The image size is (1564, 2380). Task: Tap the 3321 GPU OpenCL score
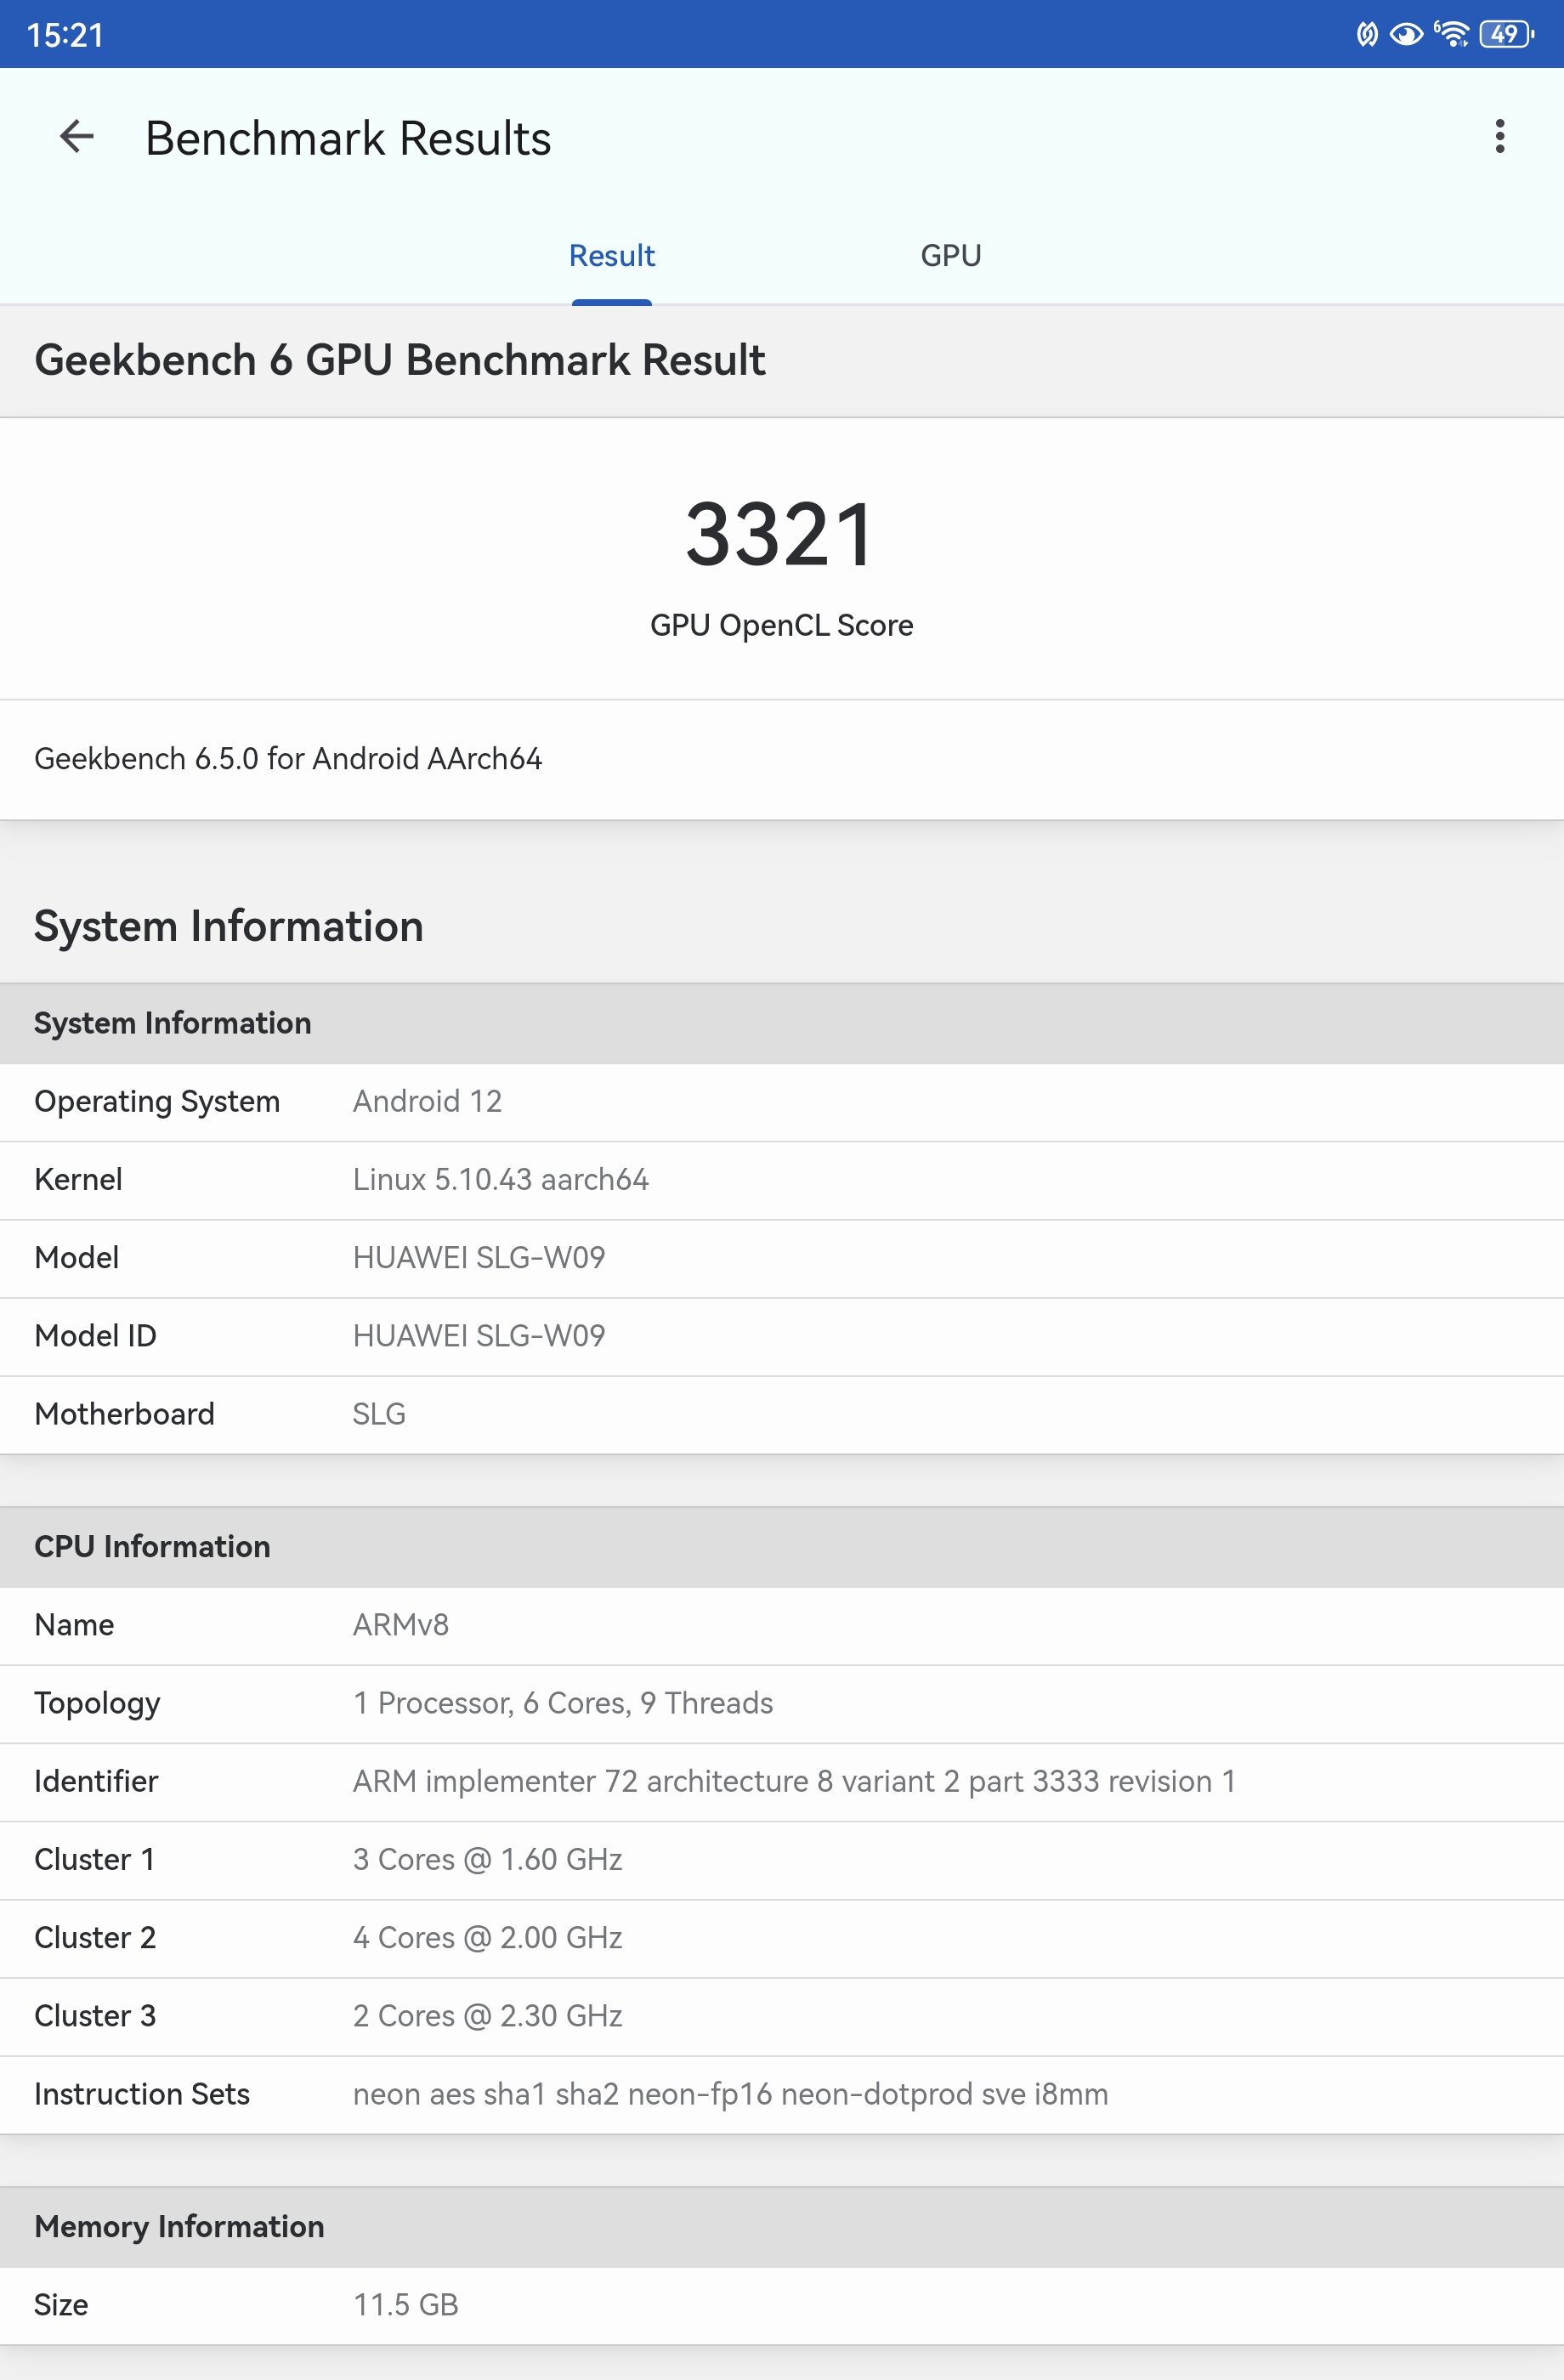point(781,535)
